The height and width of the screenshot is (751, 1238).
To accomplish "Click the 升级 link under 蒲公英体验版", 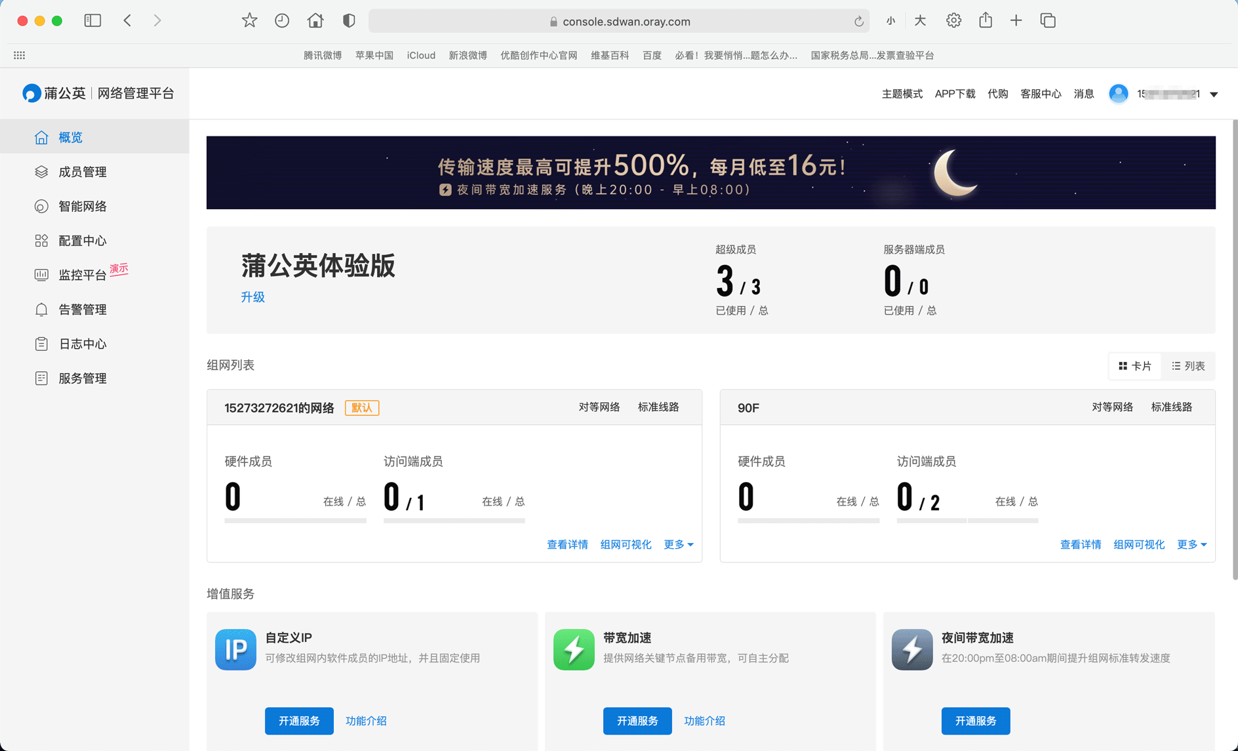I will 252,297.
